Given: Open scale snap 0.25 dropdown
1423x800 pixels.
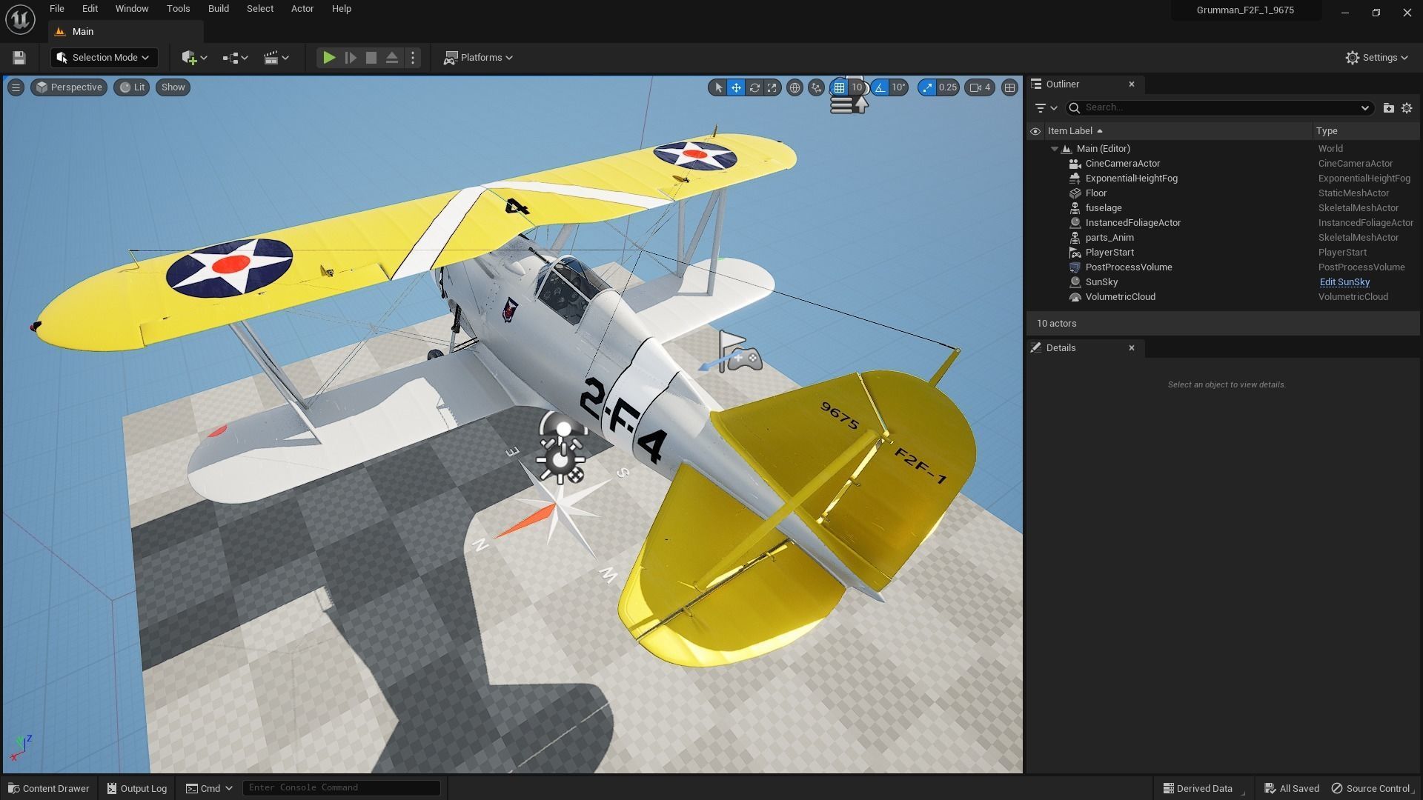Looking at the screenshot, I should point(948,87).
